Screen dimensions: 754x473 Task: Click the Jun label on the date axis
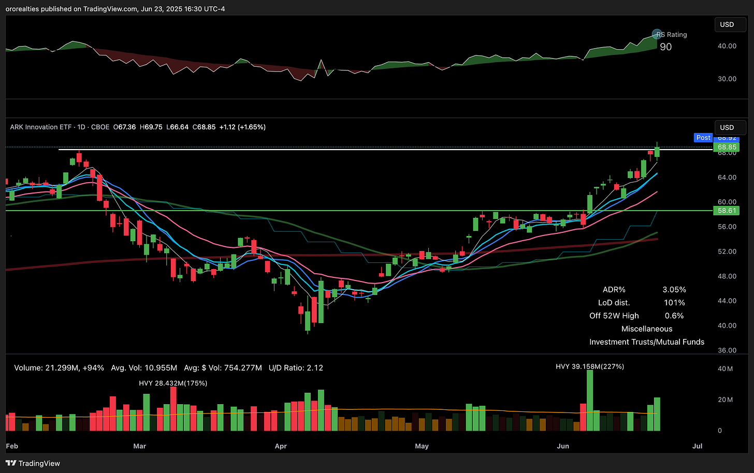563,446
